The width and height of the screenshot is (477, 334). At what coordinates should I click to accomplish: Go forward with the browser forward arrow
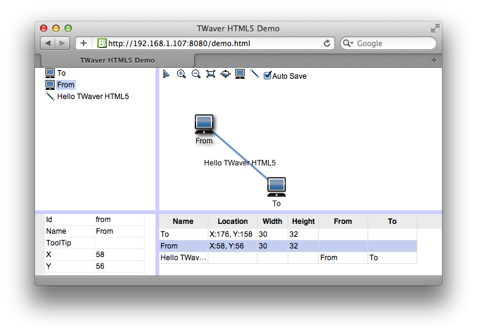(x=62, y=43)
